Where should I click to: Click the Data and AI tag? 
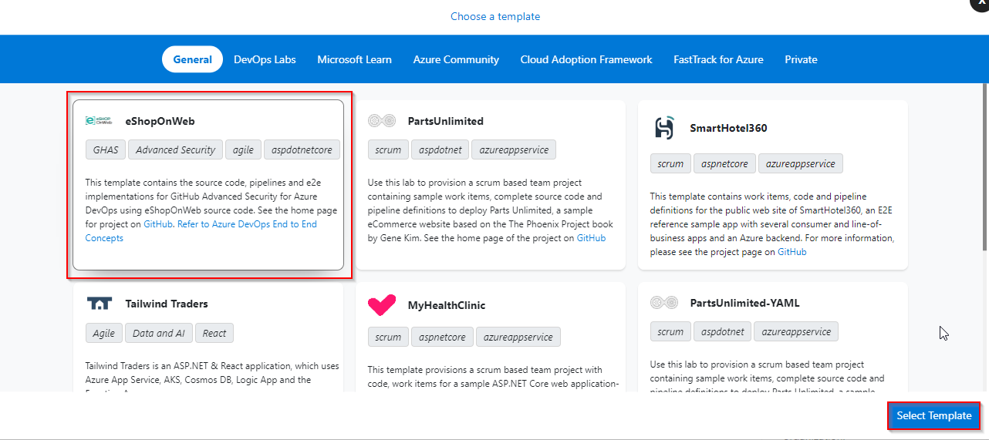tap(158, 333)
